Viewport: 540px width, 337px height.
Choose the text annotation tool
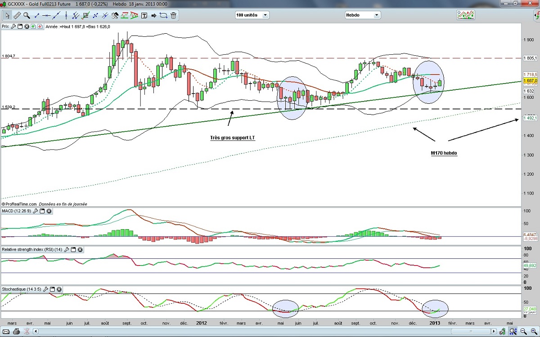[x=144, y=15]
